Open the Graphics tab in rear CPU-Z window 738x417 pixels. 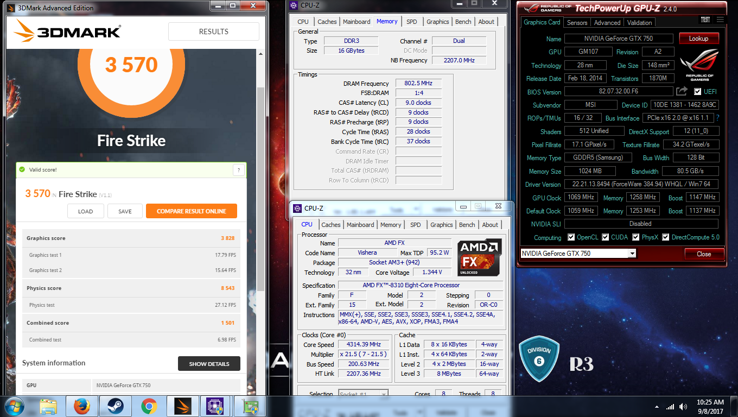437,22
